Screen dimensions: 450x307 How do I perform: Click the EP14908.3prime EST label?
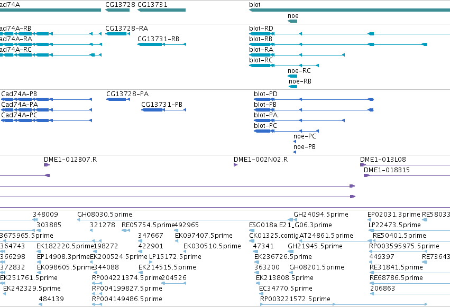(x=63, y=257)
